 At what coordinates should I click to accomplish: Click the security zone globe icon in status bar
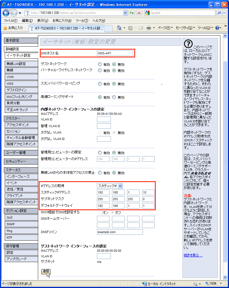144,284
